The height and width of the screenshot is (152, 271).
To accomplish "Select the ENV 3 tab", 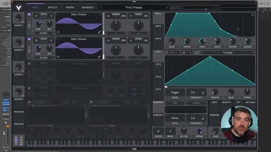I will click(x=158, y=38).
